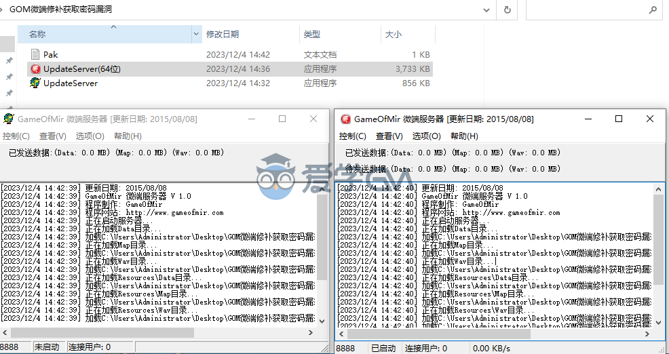
Task: Open the address bar history dropdown
Action: (486, 9)
